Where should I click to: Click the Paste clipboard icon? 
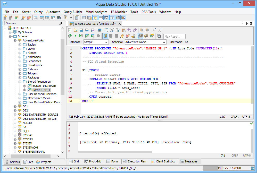(x=123, y=30)
